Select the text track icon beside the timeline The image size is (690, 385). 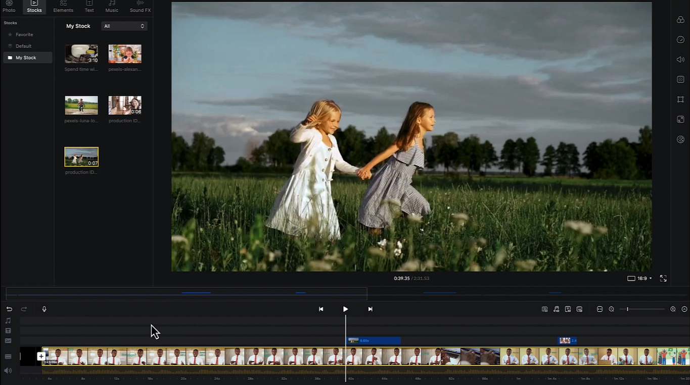point(8,331)
